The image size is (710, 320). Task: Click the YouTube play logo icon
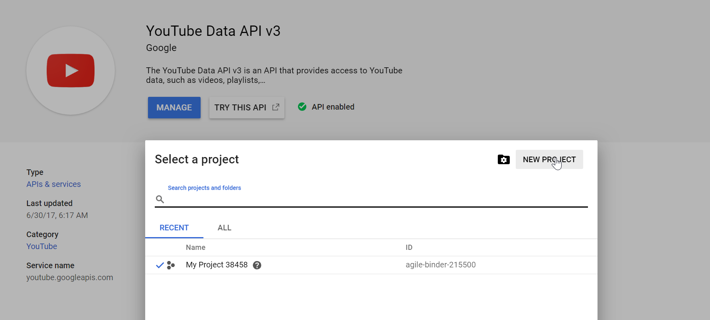[71, 71]
